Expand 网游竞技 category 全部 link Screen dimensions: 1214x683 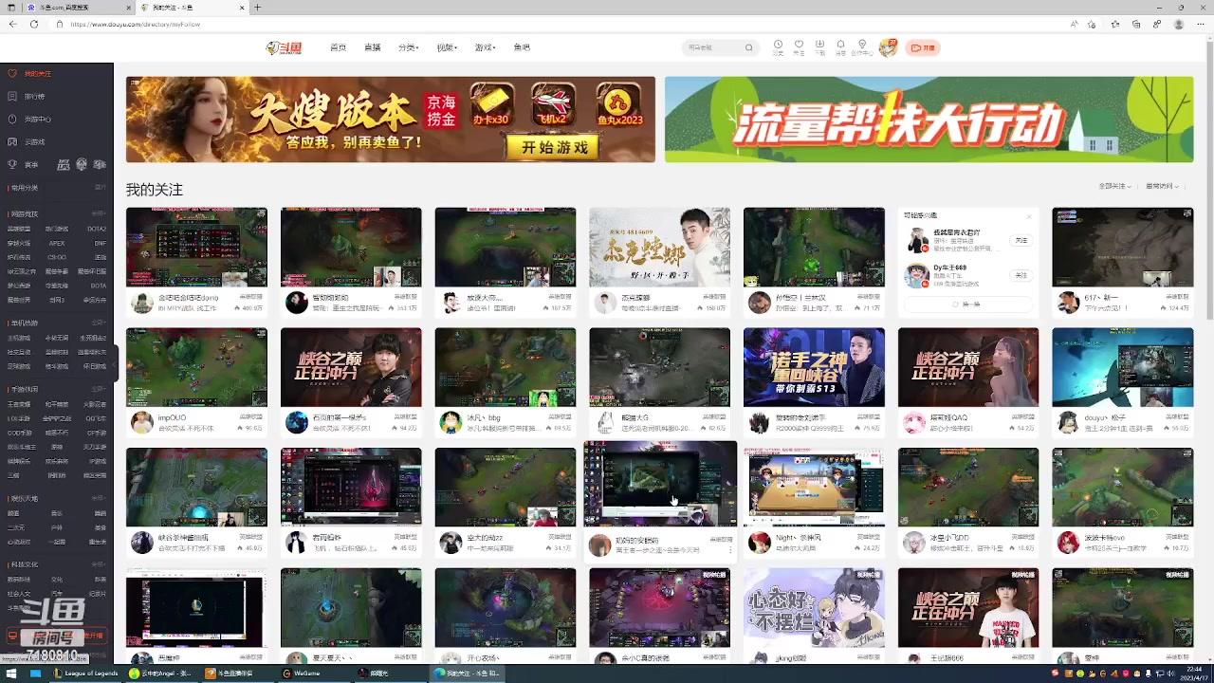(100, 214)
